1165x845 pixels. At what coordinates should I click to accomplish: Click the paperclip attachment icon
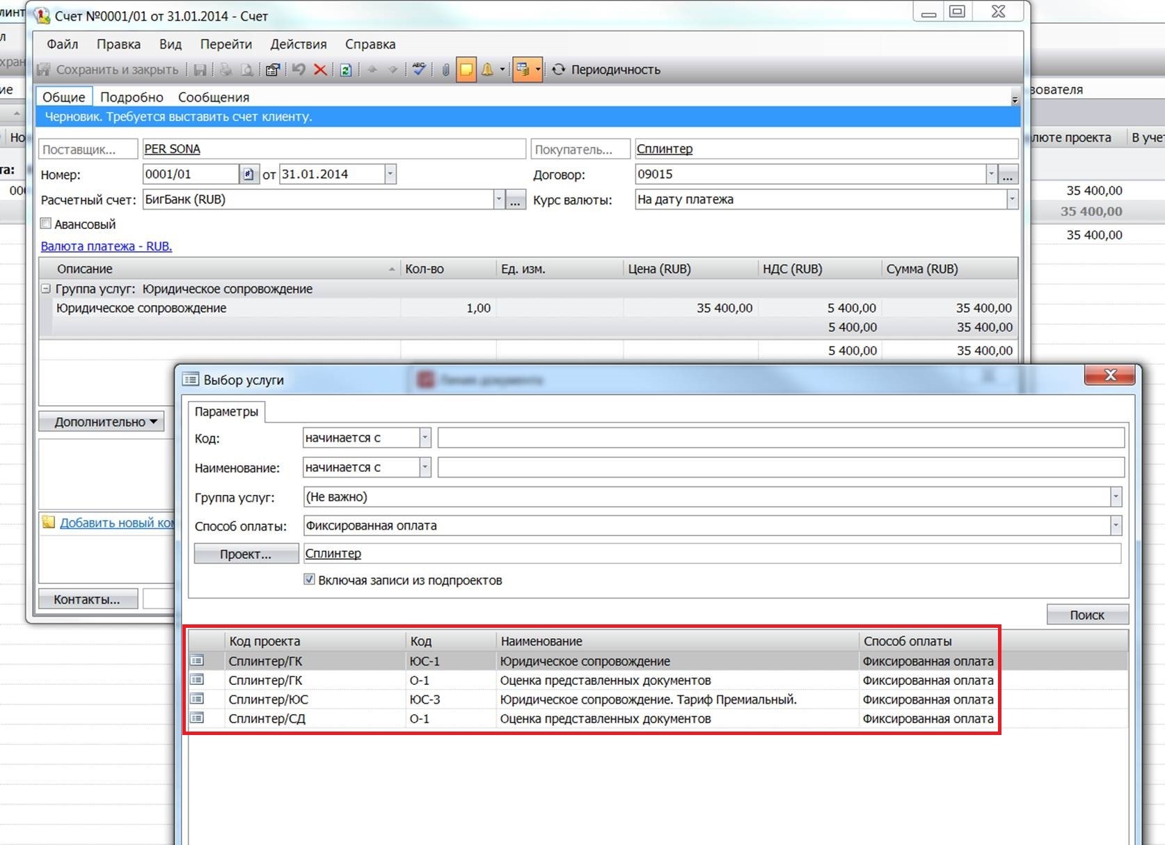pos(445,70)
